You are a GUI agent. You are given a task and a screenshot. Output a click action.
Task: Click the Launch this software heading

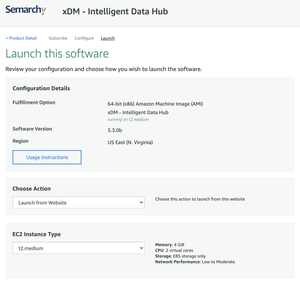tap(57, 54)
